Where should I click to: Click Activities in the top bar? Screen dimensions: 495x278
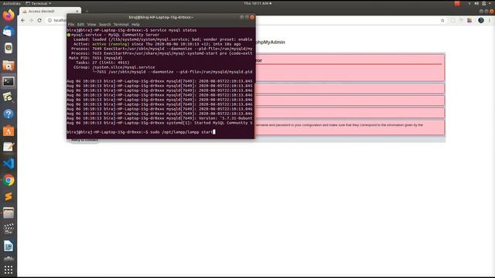pos(12,3)
